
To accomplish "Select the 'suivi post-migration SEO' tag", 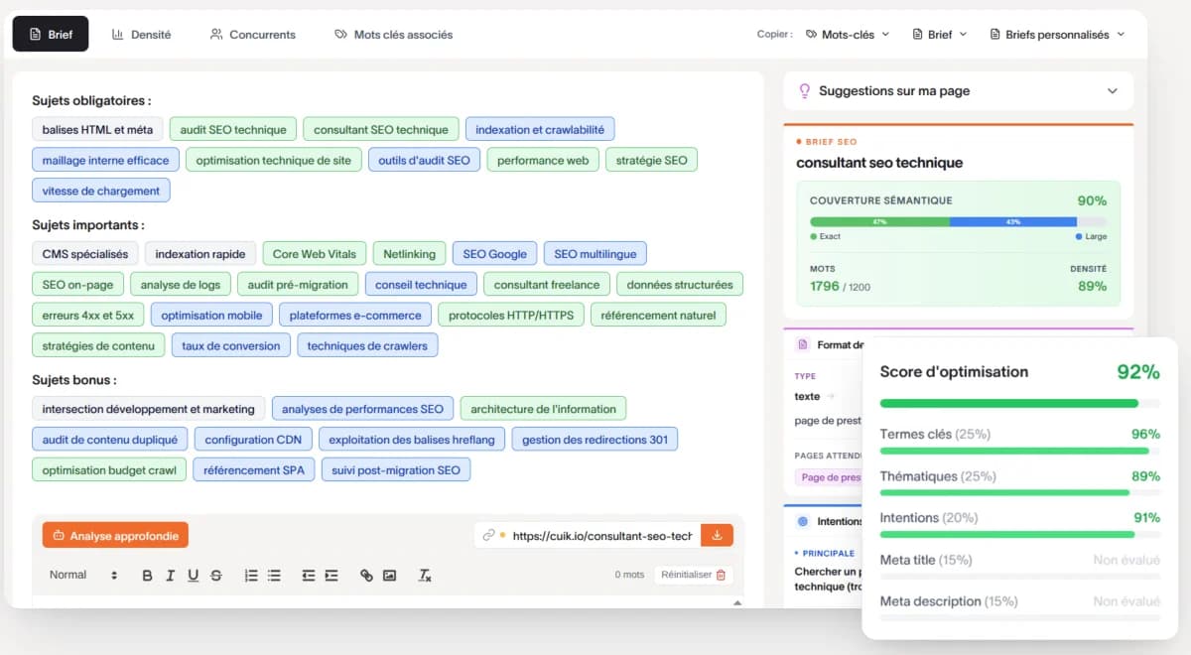I will pyautogui.click(x=396, y=470).
